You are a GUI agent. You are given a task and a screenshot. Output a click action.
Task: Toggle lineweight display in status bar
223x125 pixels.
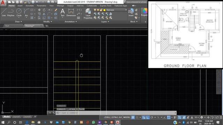coord(175,117)
